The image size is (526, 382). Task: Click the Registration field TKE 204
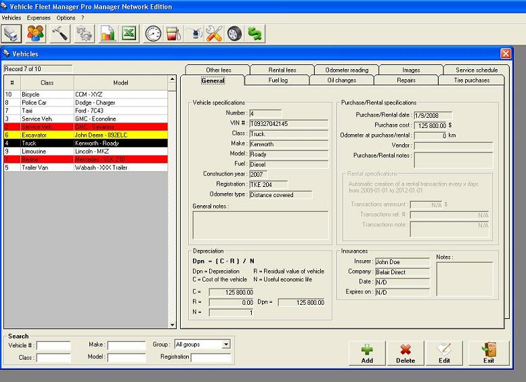(x=268, y=185)
